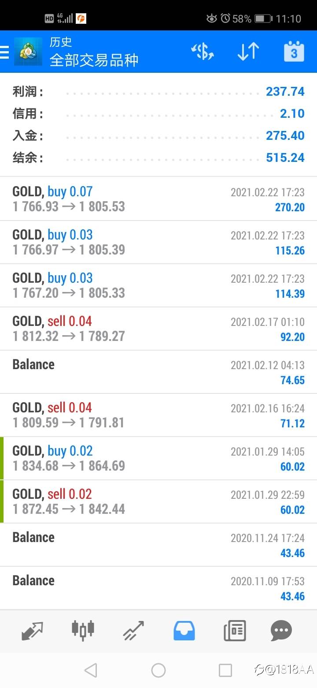Expand the GOLD buy 0.02 trade entry

[x=158, y=458]
